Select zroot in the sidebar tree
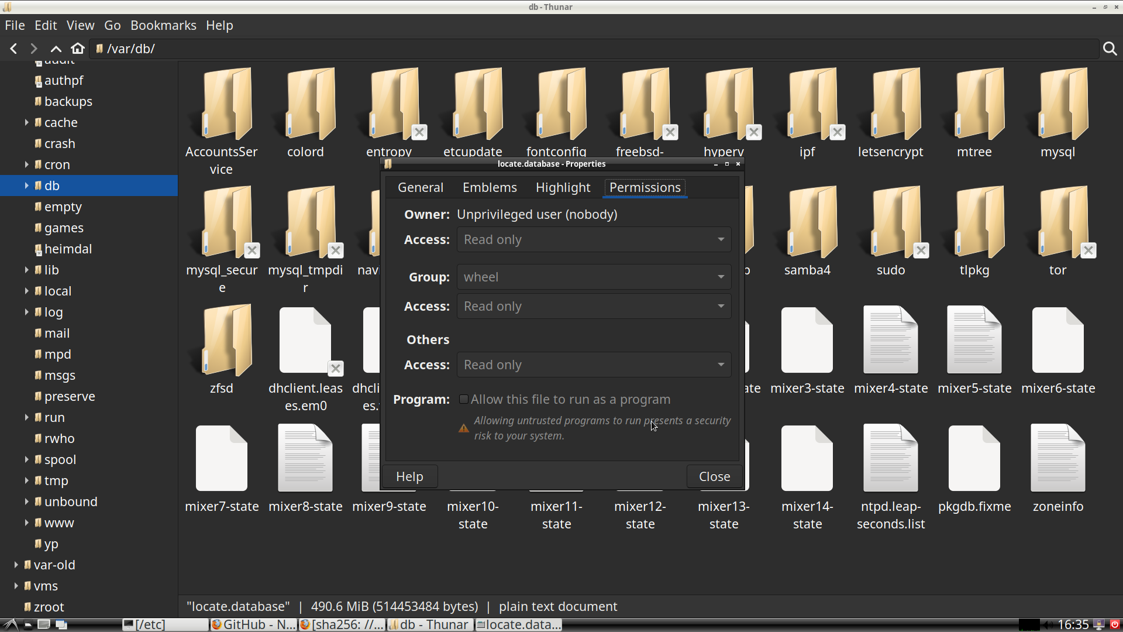 pos(49,607)
